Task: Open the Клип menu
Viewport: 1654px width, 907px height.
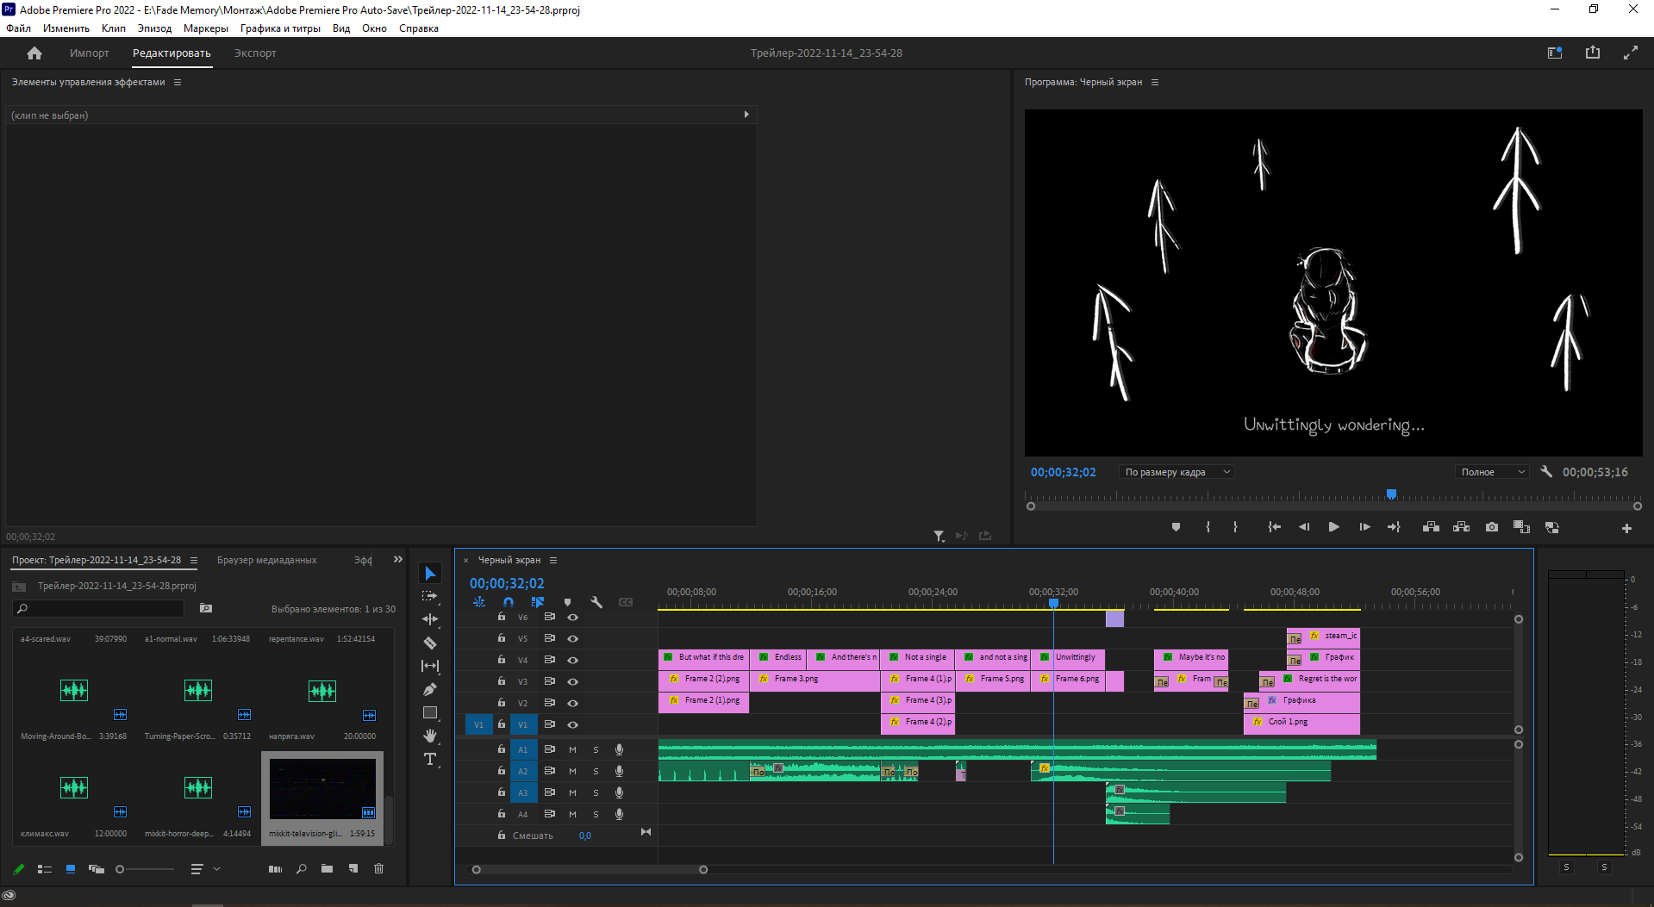Action: (114, 28)
